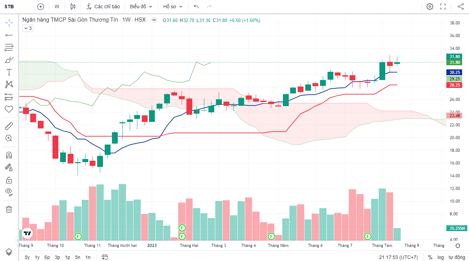The height and width of the screenshot is (261, 469).
Task: Enter fullscreen mode
Action: coord(443,7)
